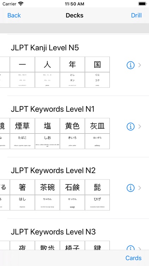Tap the 夜 card in N3 deck

pyautogui.click(x=22, y=245)
